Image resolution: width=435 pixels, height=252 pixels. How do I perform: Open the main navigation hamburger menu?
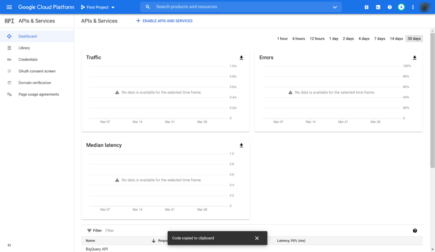tap(9, 7)
